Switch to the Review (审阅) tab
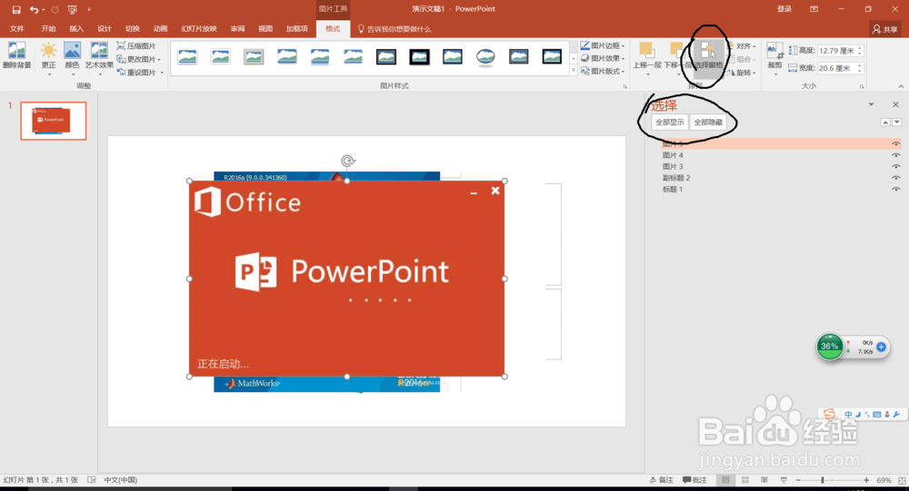The image size is (909, 491). click(237, 28)
